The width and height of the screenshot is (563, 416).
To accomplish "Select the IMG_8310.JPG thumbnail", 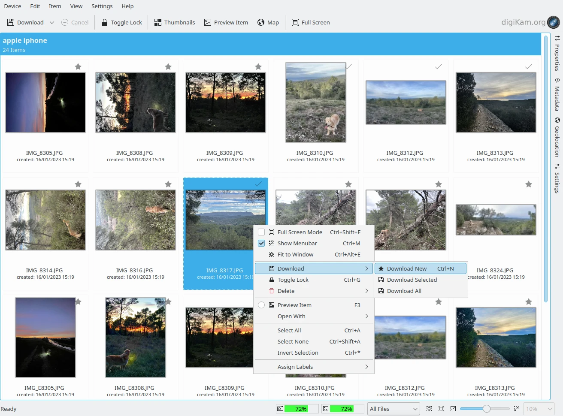I will click(x=316, y=102).
